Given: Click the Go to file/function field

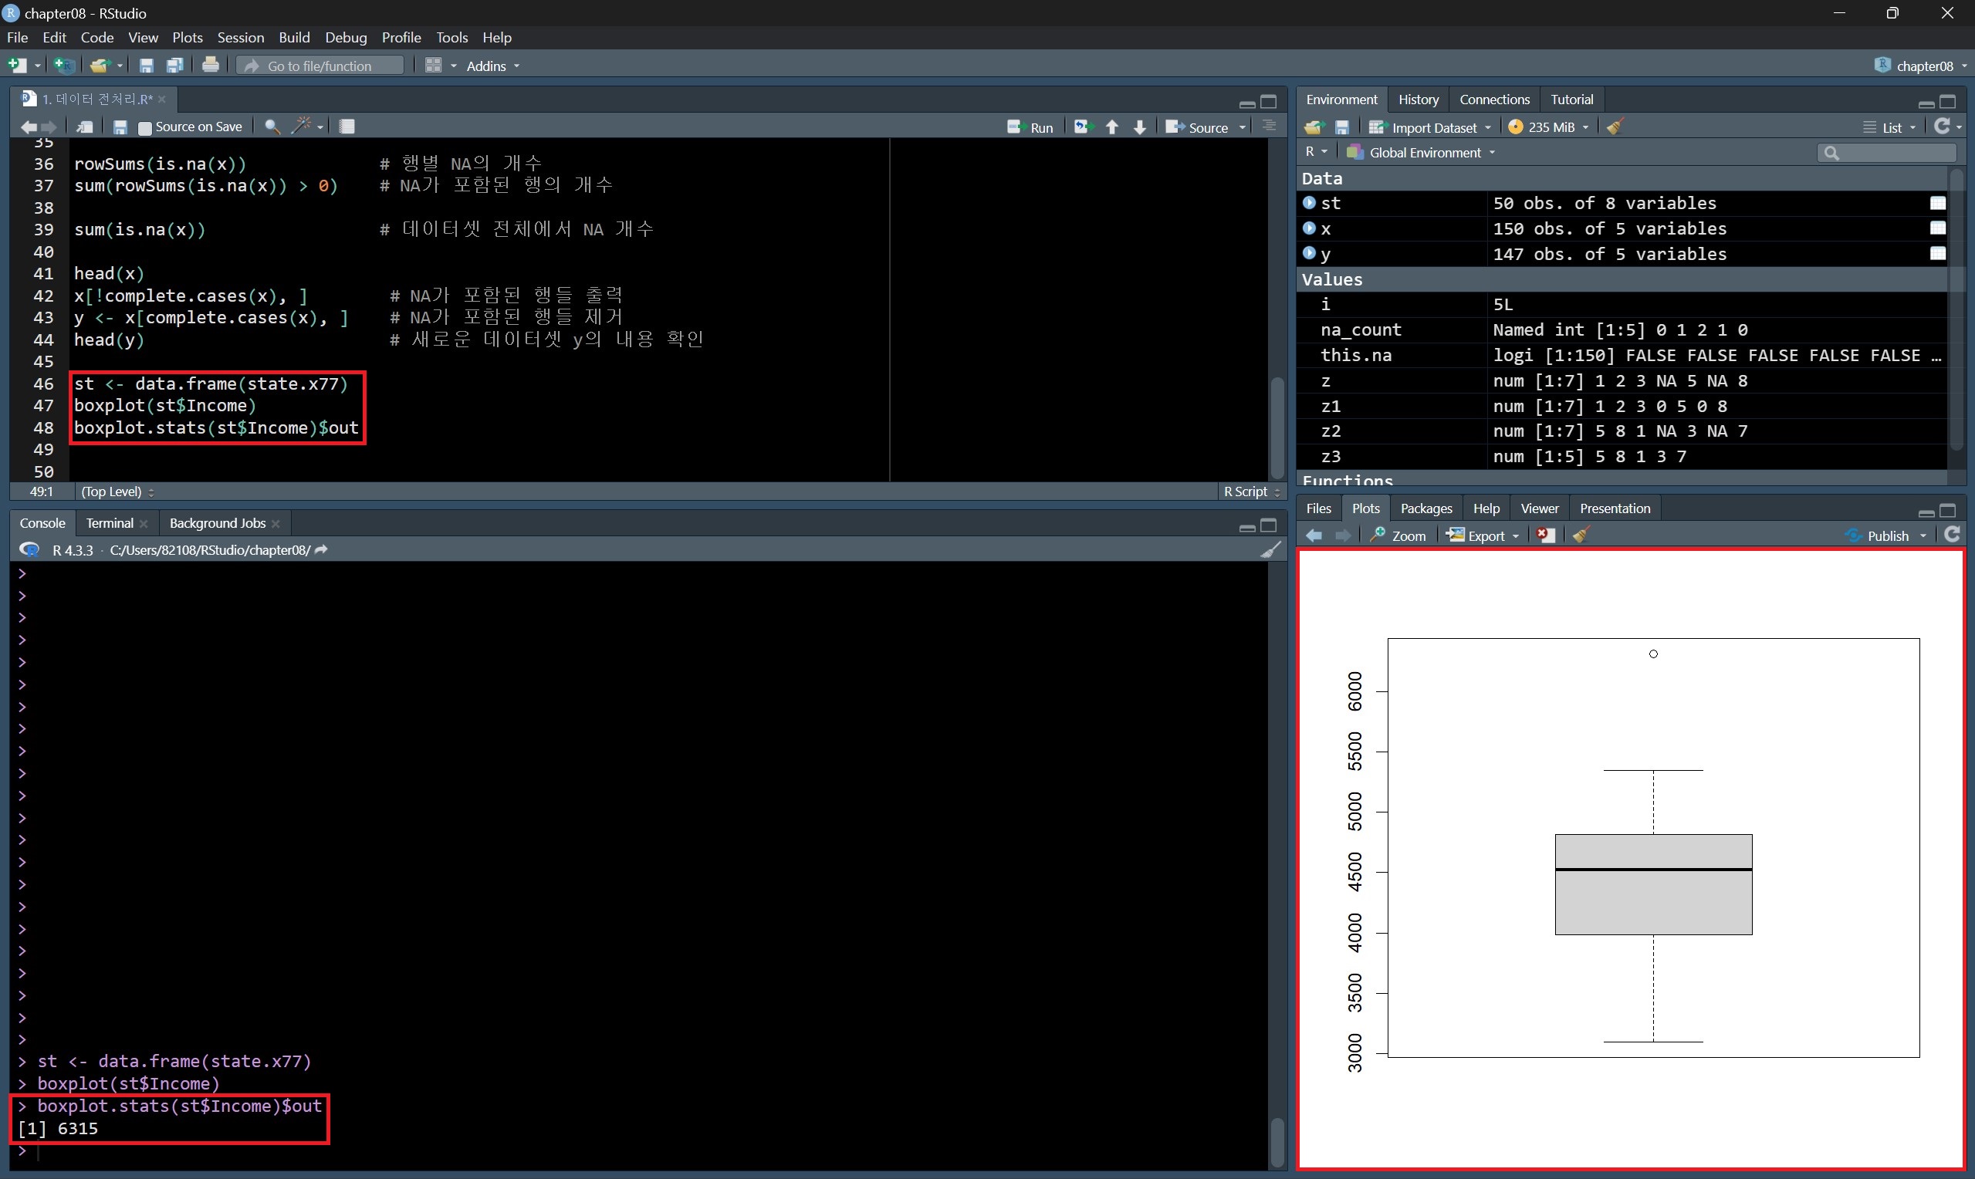Looking at the screenshot, I should 320,66.
